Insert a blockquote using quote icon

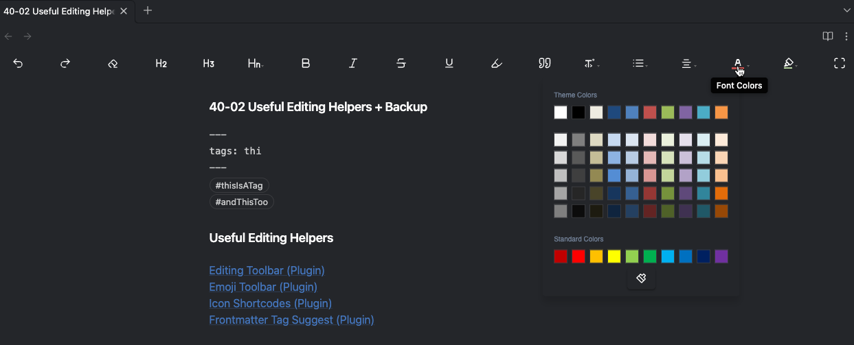(545, 63)
